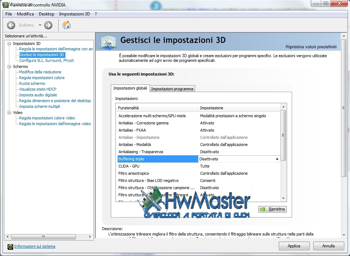350x256 pixels.
Task: Open the Impostazioni 3D menu
Action: tap(74, 14)
